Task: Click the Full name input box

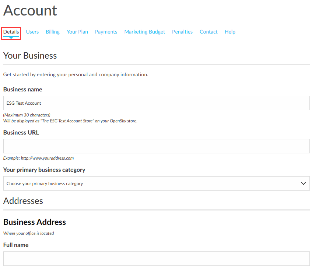Action: coord(156,258)
